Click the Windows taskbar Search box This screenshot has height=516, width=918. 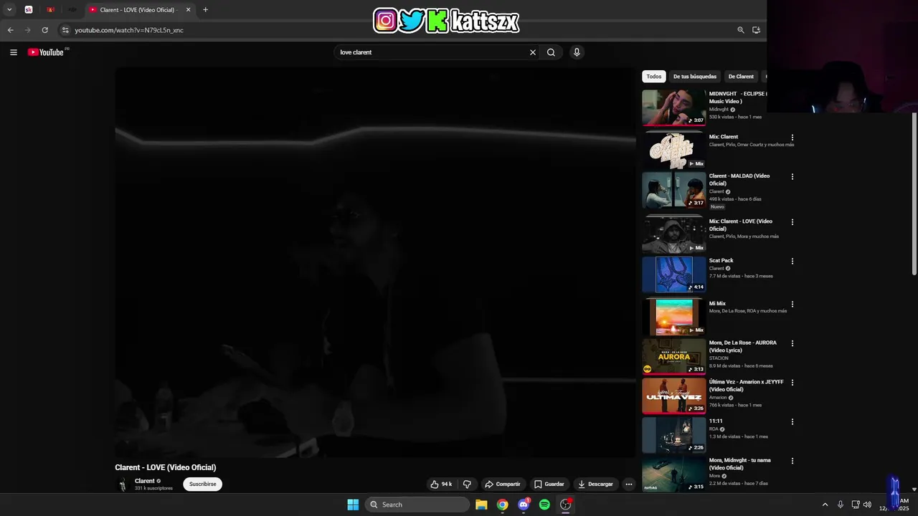pyautogui.click(x=418, y=505)
